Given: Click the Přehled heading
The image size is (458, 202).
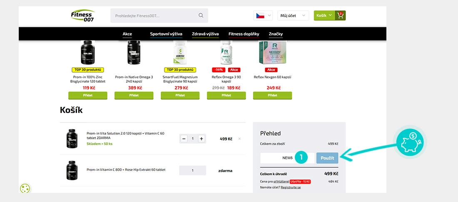Looking at the screenshot, I should click(x=271, y=133).
